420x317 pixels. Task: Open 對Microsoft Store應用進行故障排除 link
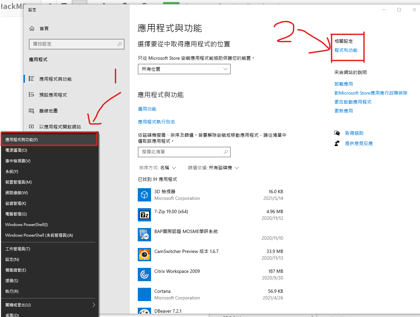[x=371, y=93]
